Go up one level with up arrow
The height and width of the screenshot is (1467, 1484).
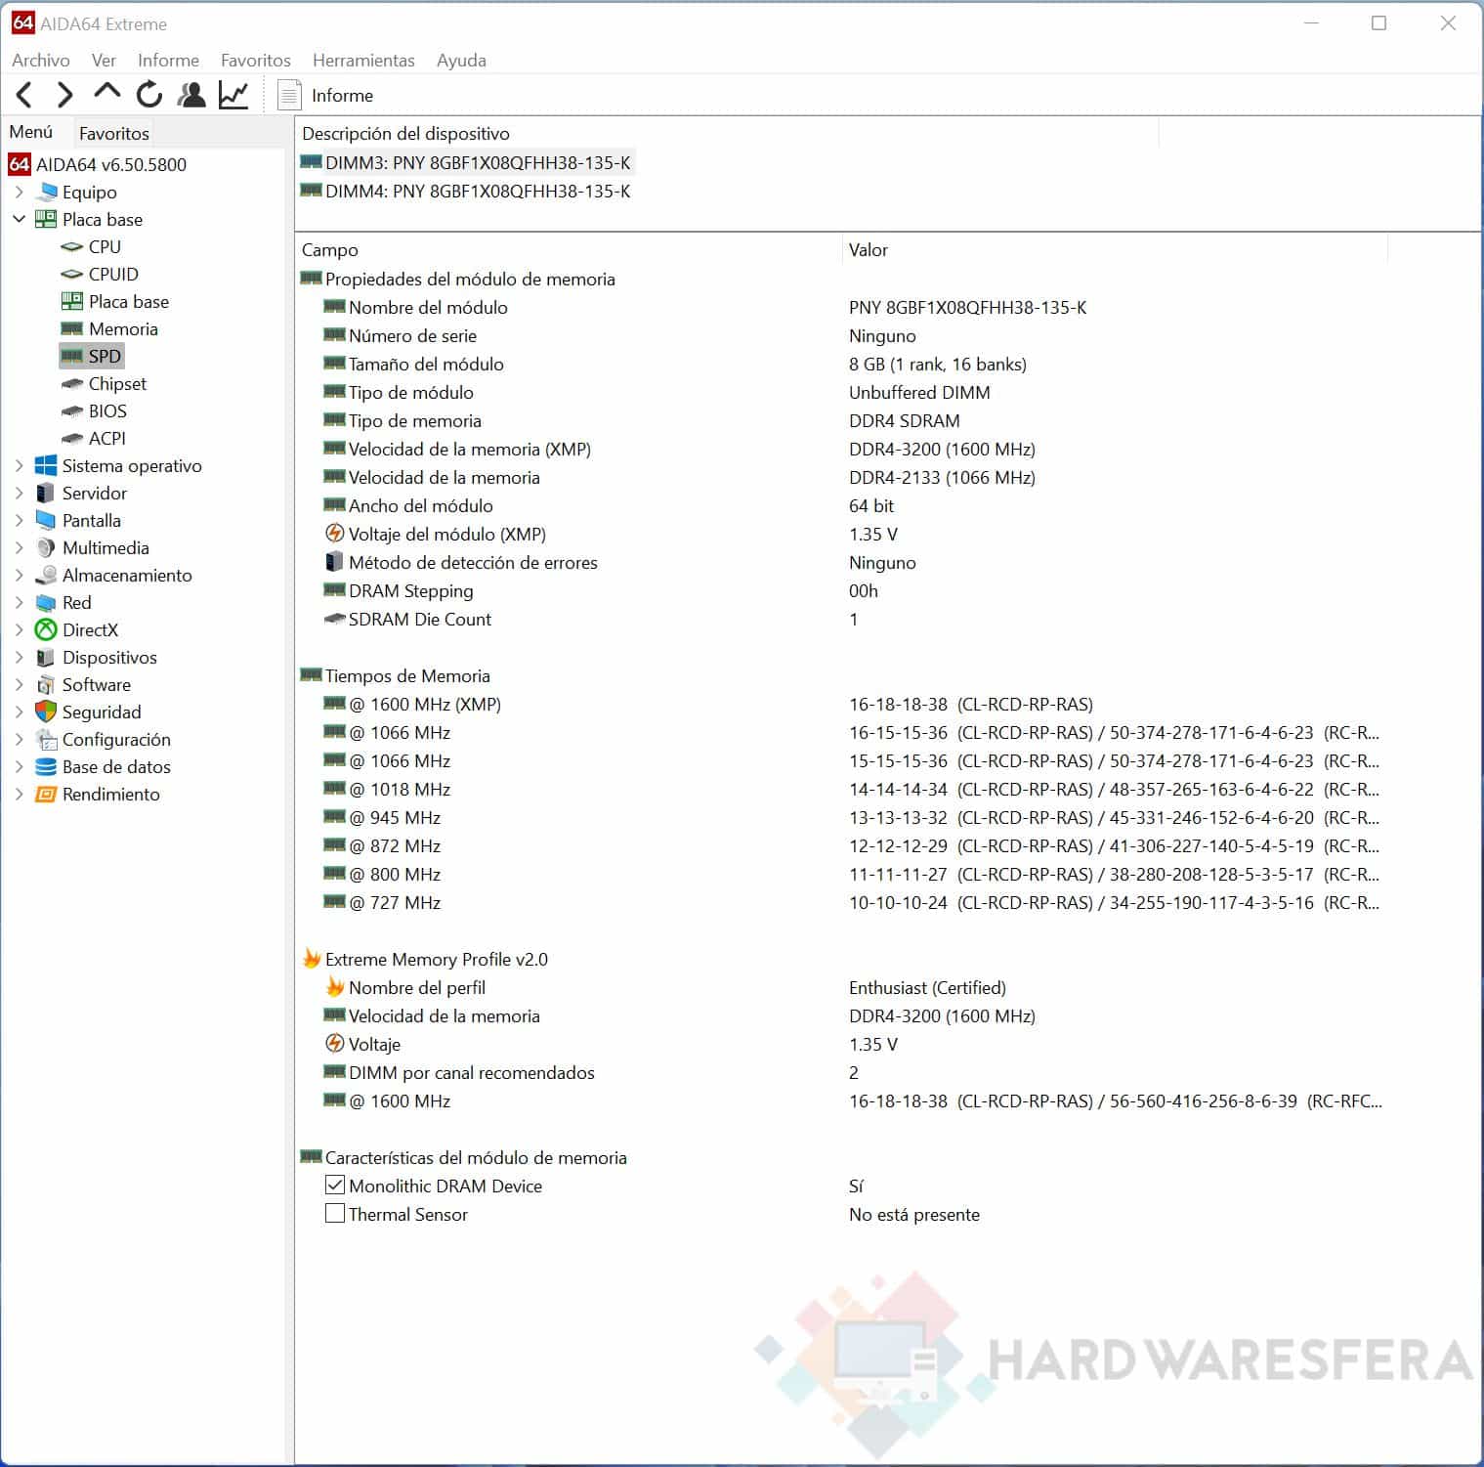pyautogui.click(x=106, y=93)
